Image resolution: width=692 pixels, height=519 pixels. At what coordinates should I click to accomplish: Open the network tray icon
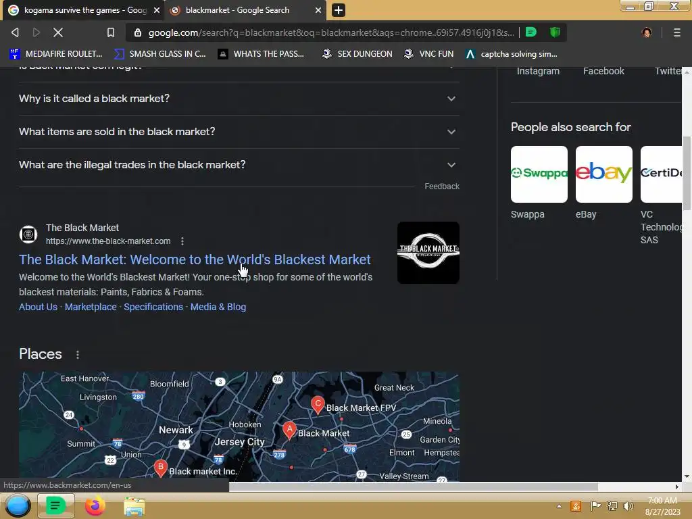612,505
